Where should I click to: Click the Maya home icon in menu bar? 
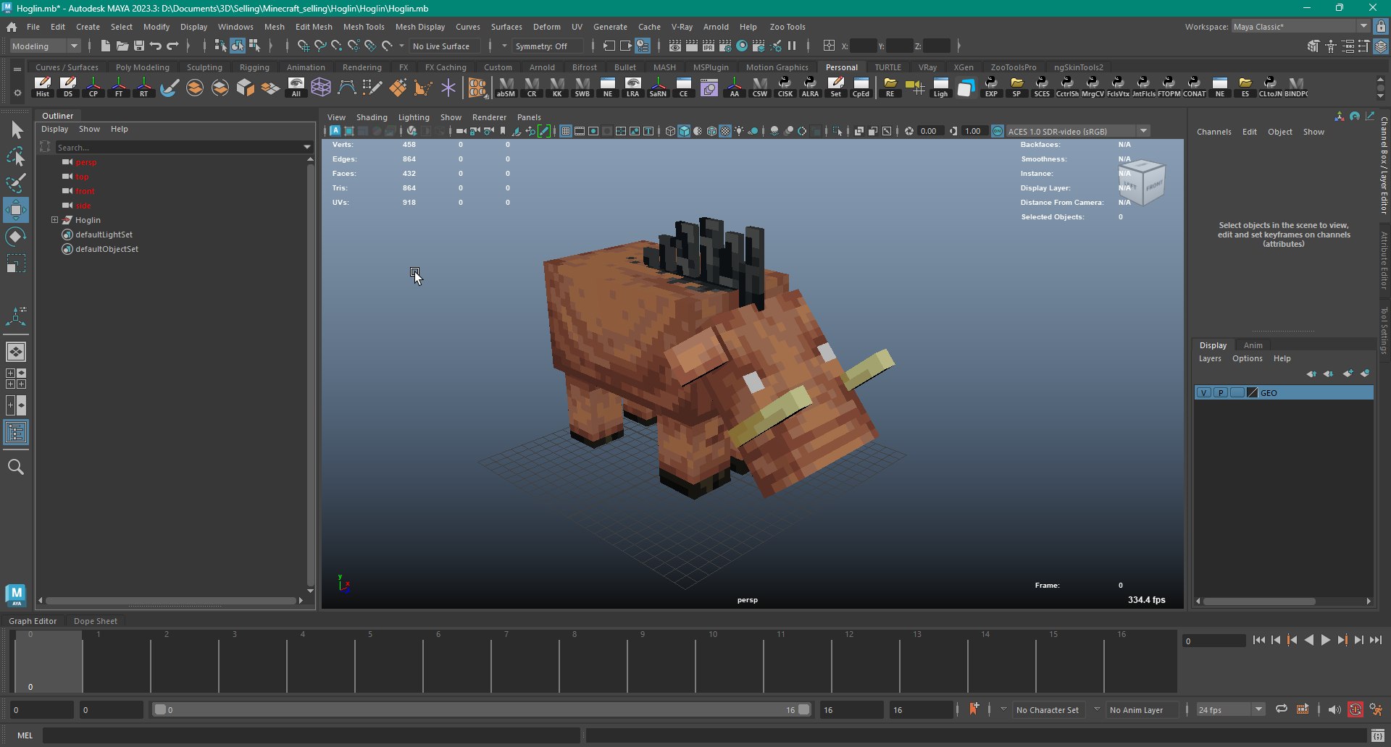pyautogui.click(x=12, y=27)
